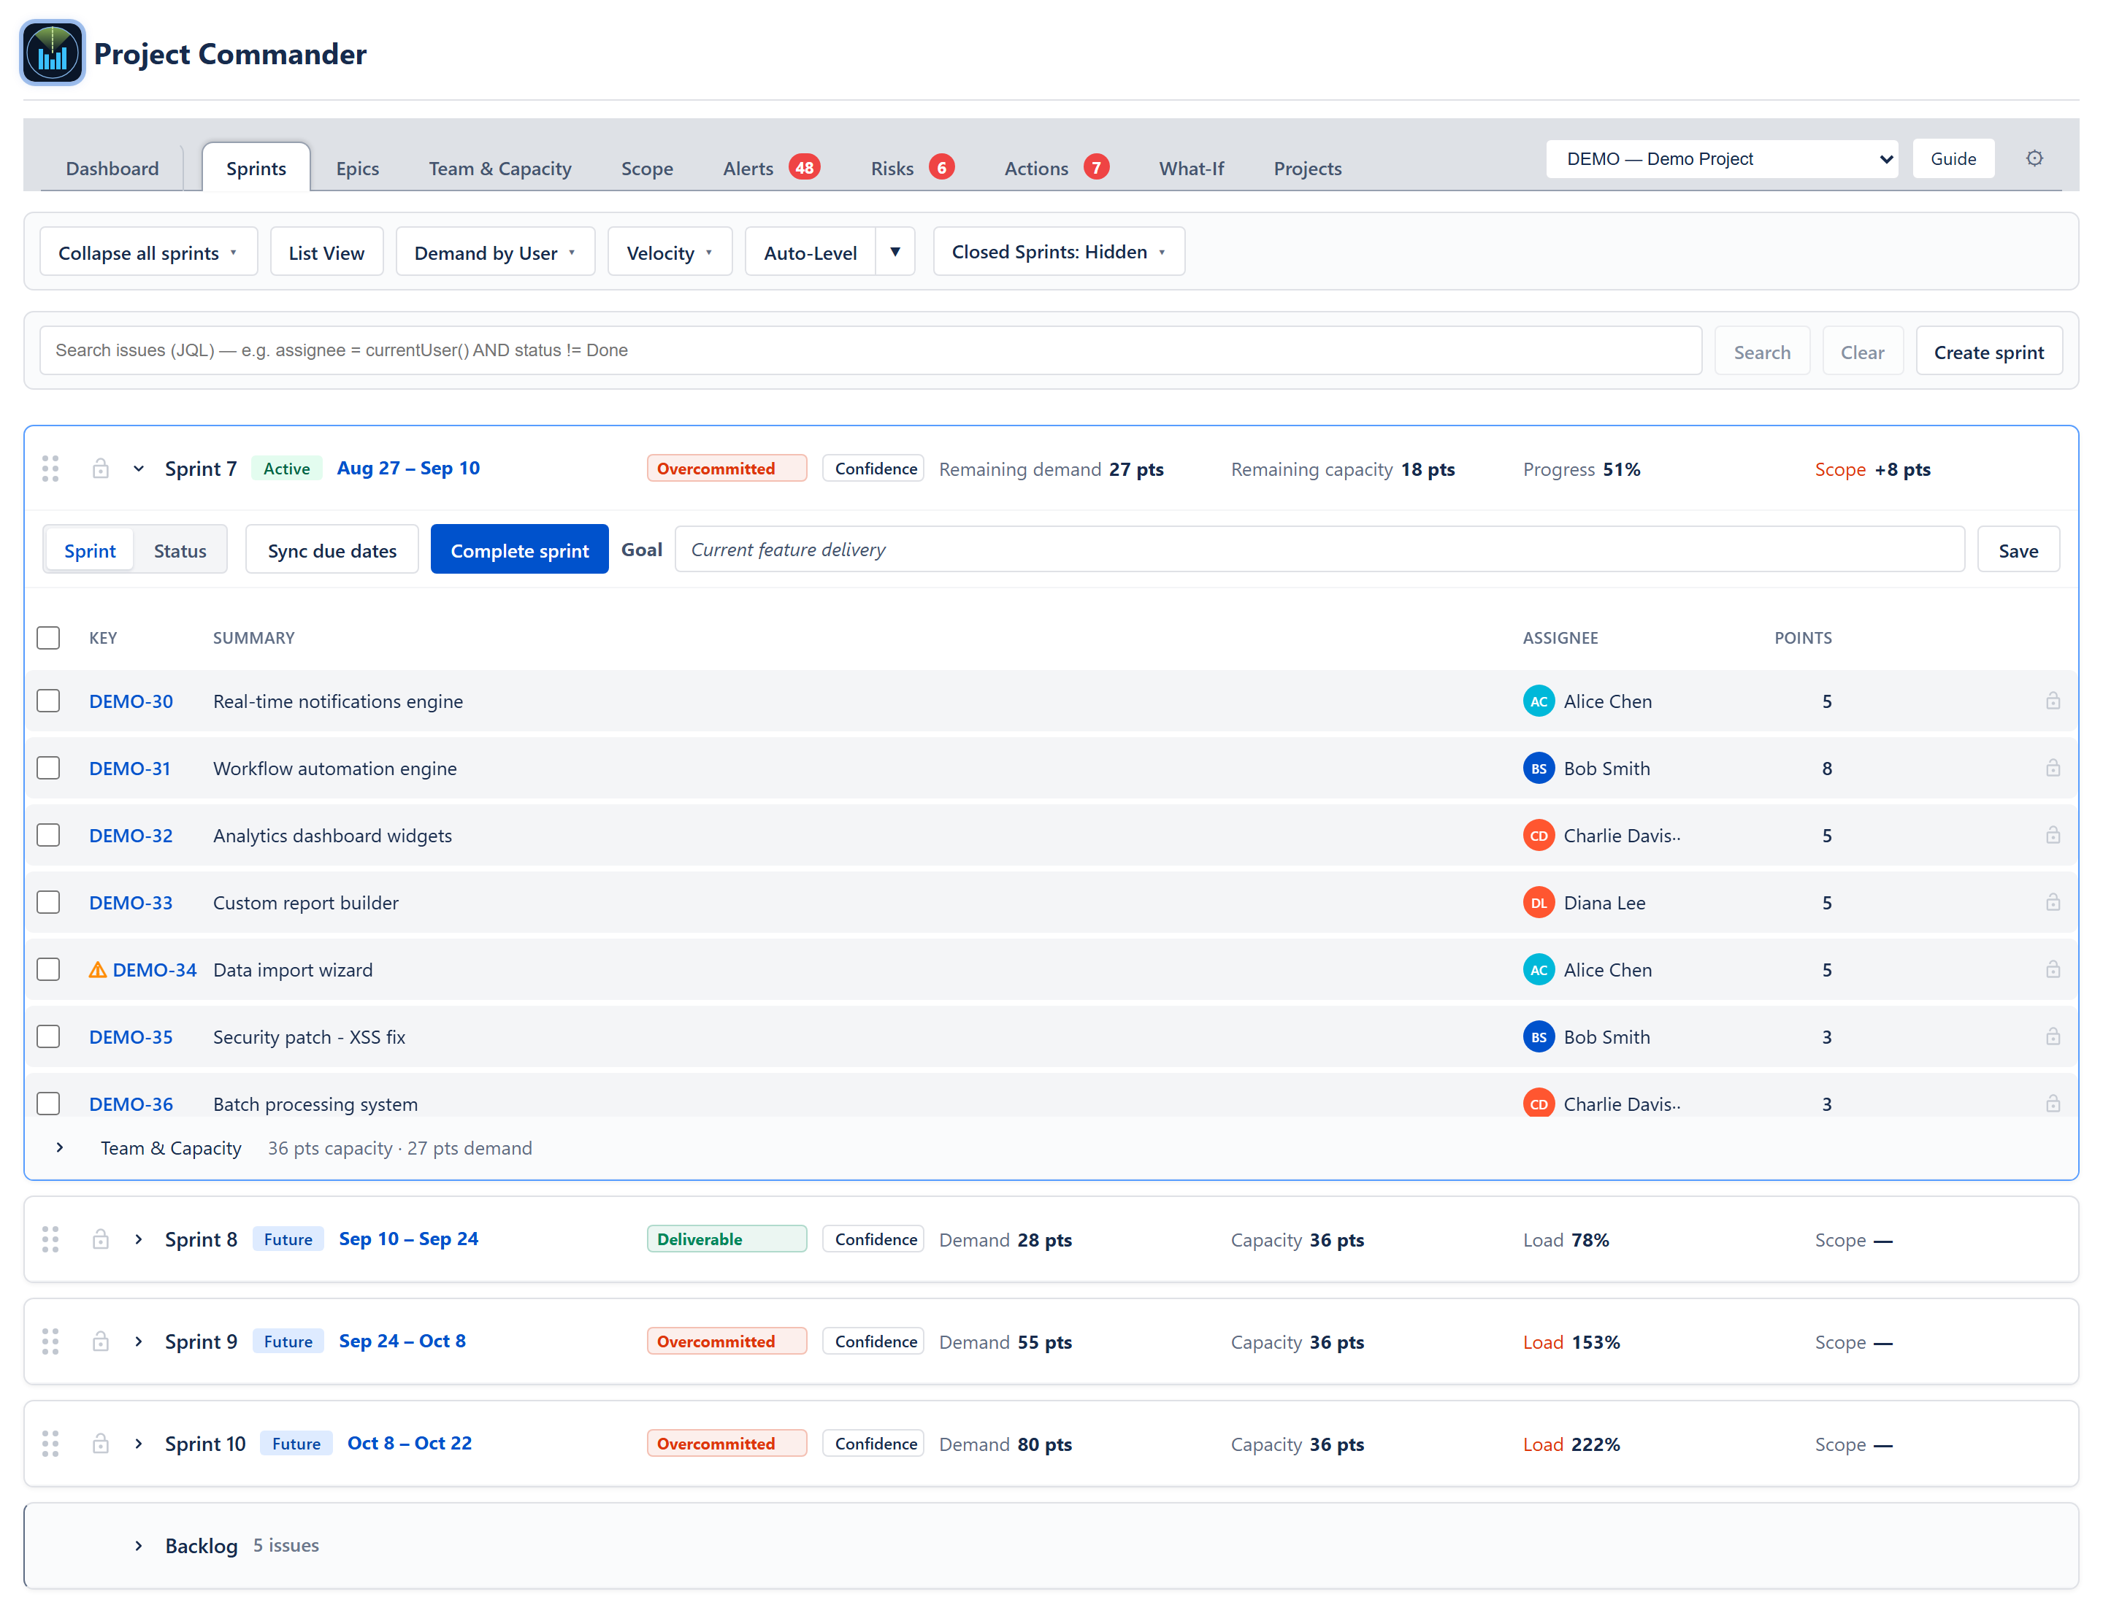This screenshot has width=2103, height=1613.
Task: Click drag handle for Sprint 10
Action: pos(51,1444)
